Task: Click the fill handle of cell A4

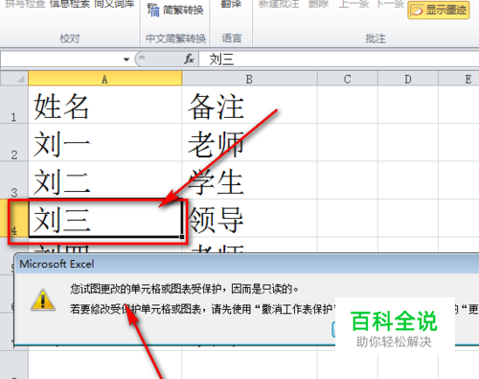Action: [x=182, y=237]
